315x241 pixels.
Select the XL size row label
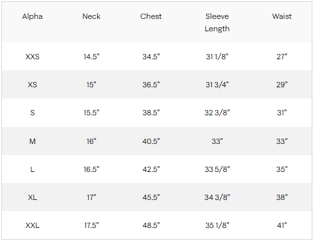33,197
